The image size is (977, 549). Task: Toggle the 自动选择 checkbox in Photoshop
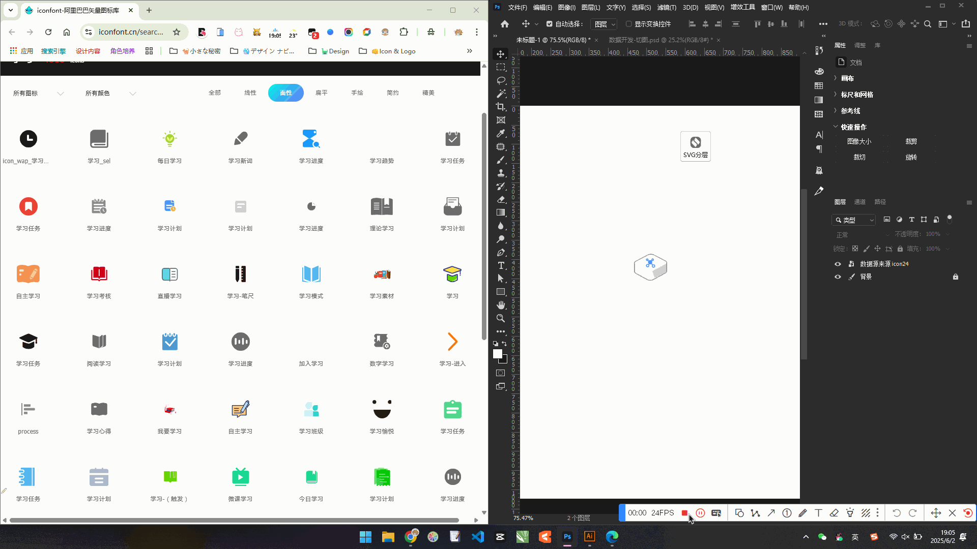[x=549, y=24]
